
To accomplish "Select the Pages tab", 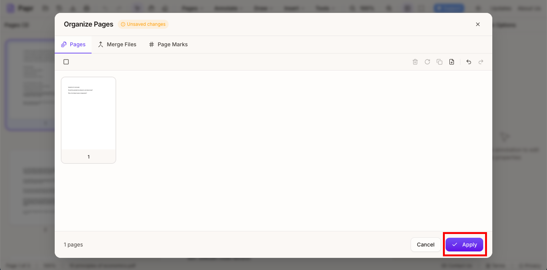I will pos(73,44).
